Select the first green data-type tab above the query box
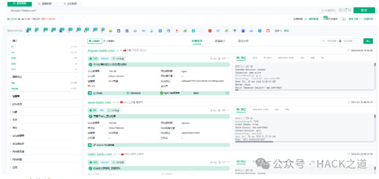The width and height of the screenshot is (379, 179). [20, 4]
